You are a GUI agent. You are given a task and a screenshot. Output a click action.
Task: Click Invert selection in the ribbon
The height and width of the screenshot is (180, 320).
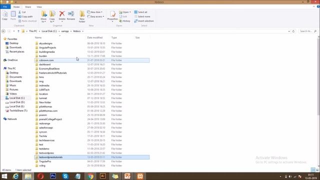click(x=144, y=21)
